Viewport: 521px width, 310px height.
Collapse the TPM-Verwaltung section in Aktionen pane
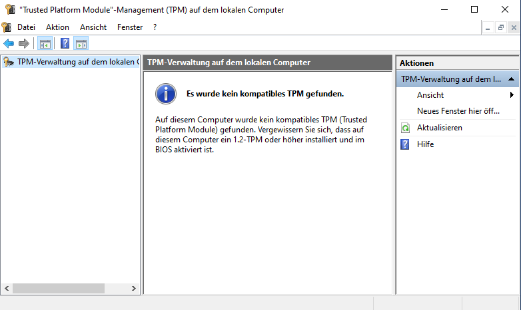(x=511, y=79)
